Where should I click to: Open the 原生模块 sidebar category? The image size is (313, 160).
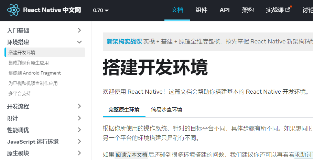[18, 153]
